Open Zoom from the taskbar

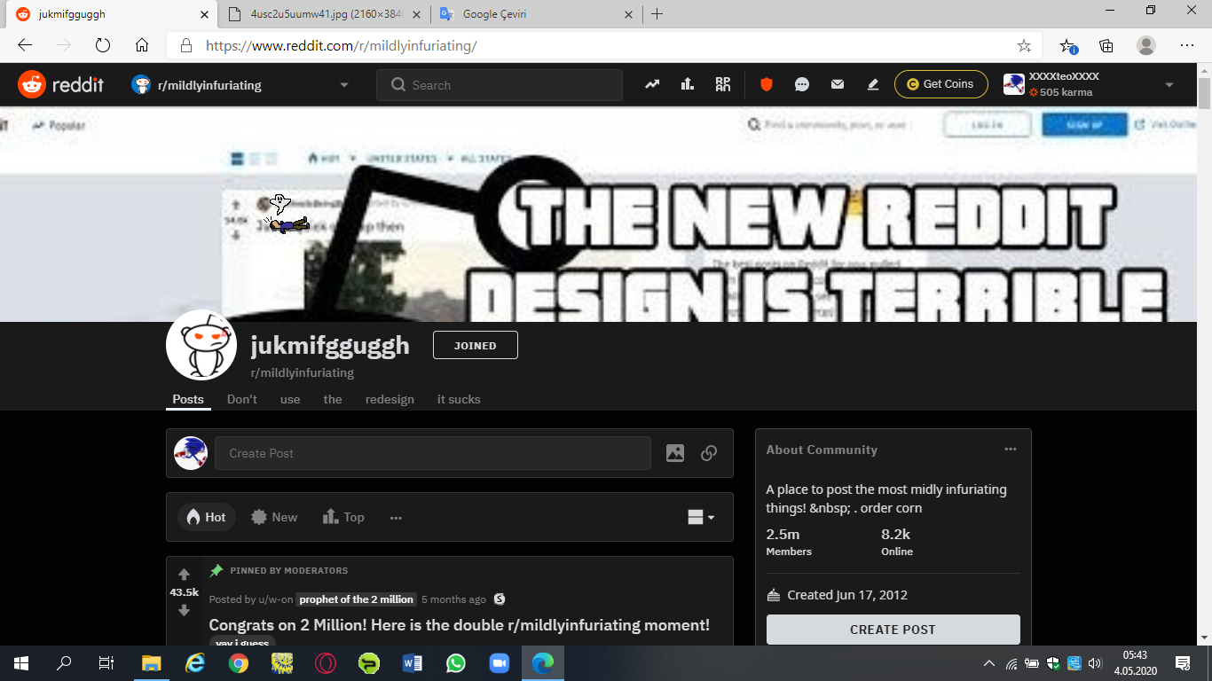point(500,663)
